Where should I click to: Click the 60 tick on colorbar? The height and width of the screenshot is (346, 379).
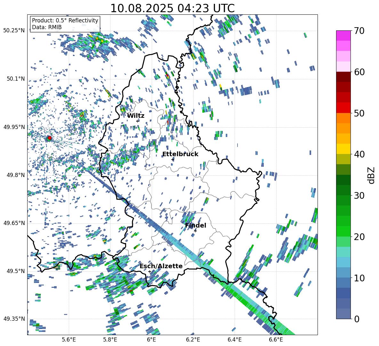tap(359, 72)
